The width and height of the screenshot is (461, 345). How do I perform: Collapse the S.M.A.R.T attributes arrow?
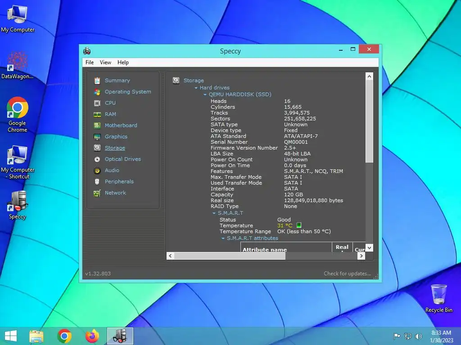point(223,238)
